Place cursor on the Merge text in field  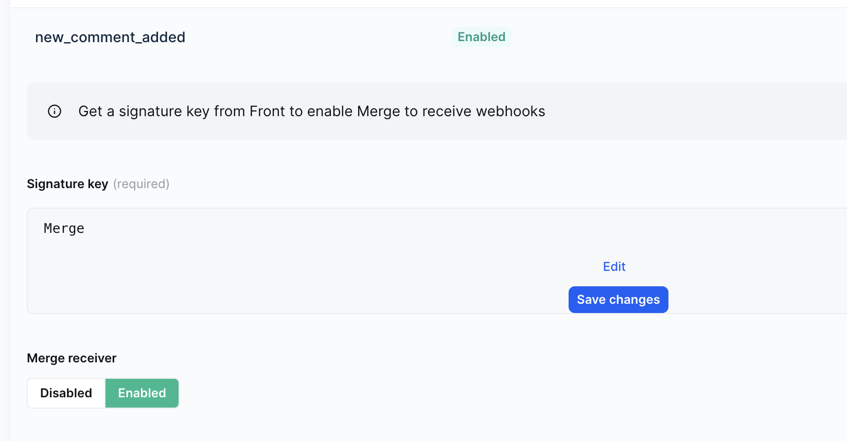pyautogui.click(x=64, y=229)
